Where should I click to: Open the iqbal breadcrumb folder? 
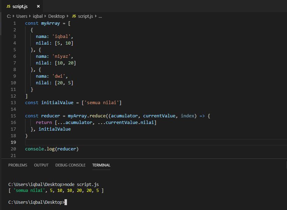coord(38,16)
